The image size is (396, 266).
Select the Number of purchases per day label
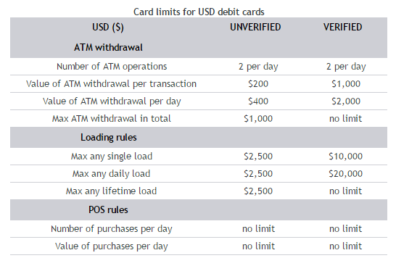coord(112,229)
